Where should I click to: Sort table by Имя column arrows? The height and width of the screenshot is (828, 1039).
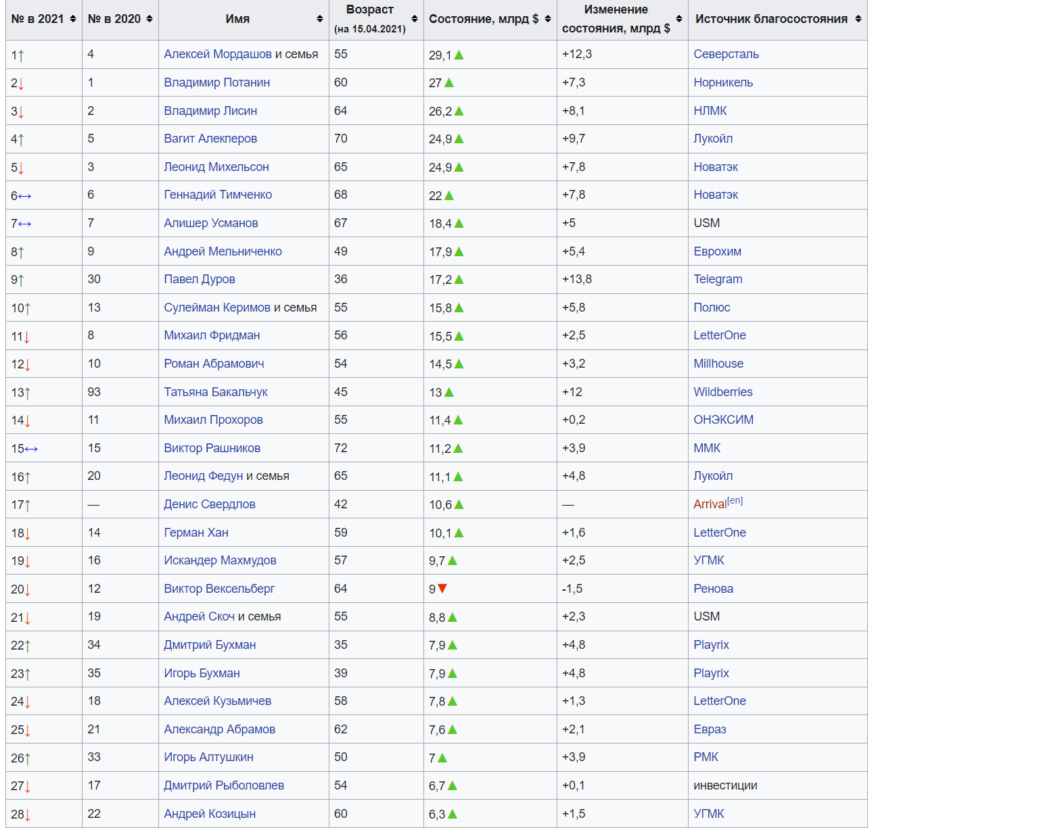pos(320,19)
